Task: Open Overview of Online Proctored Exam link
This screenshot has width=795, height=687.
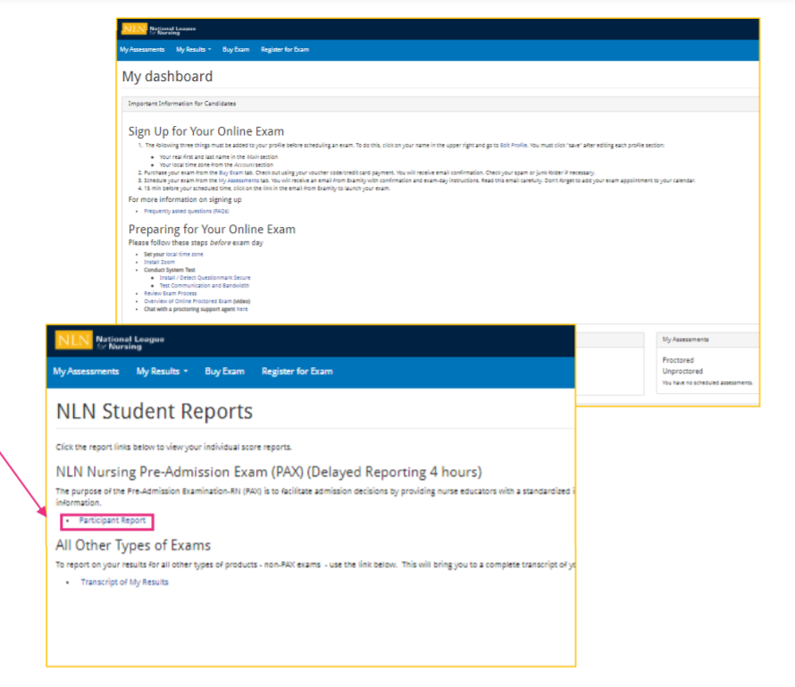Action: click(x=188, y=301)
